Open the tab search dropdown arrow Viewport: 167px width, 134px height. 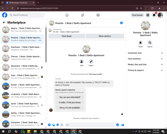tap(2, 3)
